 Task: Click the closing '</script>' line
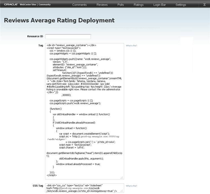[x=52, y=175]
